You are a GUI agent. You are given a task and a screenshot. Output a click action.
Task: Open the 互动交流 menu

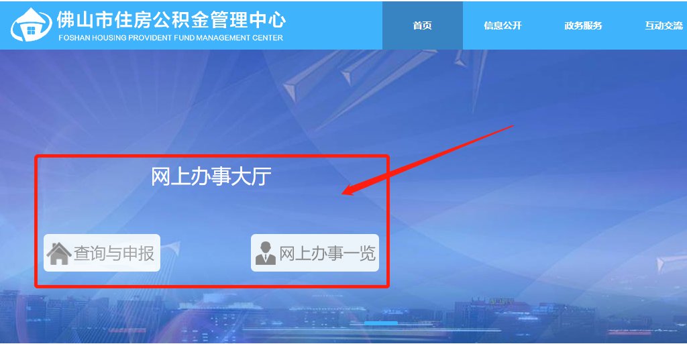(664, 25)
